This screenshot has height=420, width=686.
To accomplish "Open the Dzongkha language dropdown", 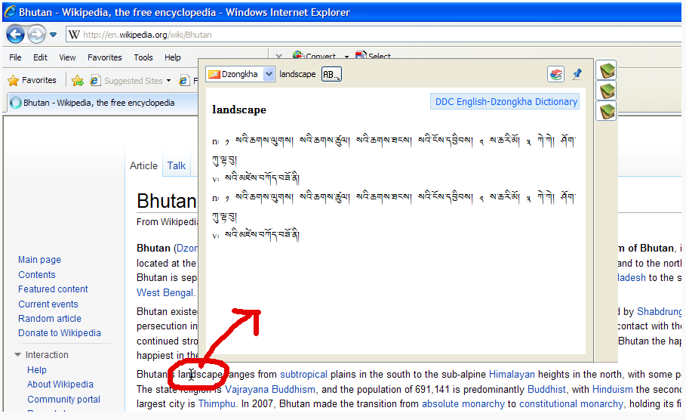I will click(269, 74).
